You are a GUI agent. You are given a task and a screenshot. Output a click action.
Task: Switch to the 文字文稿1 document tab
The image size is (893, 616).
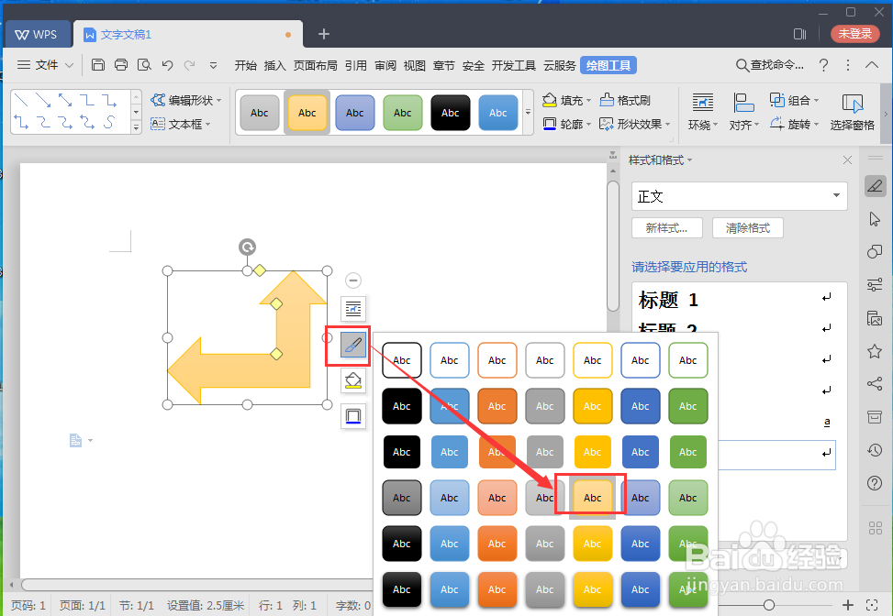(x=188, y=35)
